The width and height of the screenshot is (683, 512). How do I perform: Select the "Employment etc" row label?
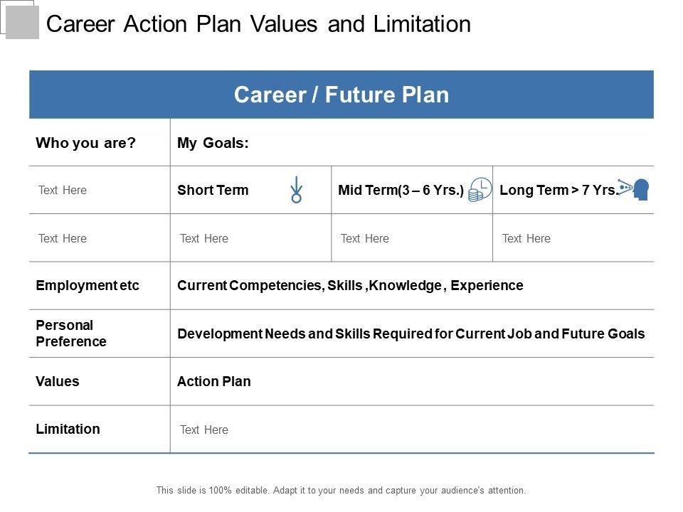pyautogui.click(x=88, y=285)
